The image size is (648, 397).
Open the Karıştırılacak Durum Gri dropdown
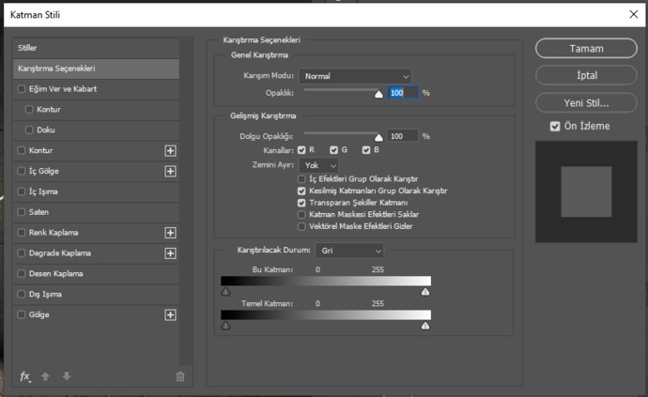click(349, 251)
